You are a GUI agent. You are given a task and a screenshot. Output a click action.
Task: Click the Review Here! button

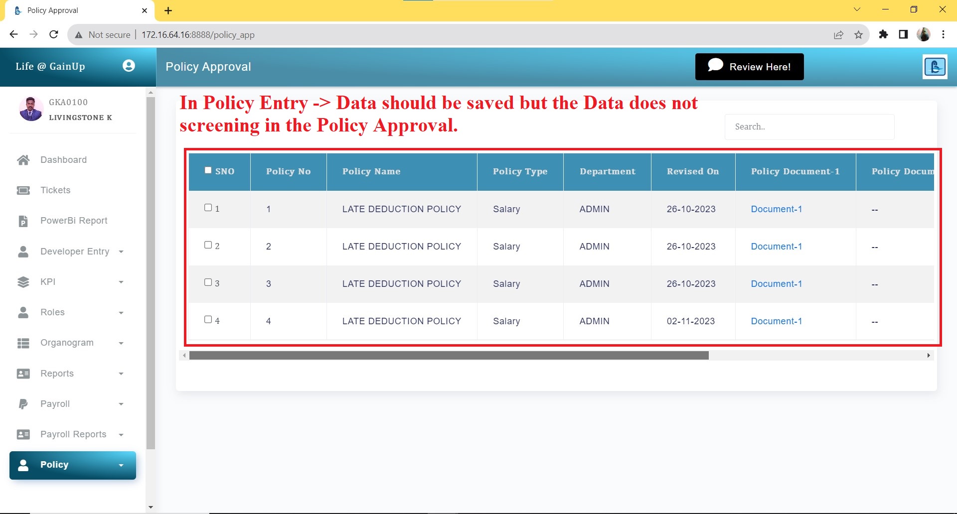[x=749, y=67]
